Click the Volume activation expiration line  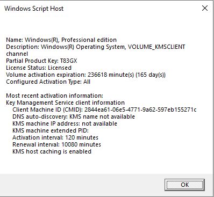coord(86,75)
